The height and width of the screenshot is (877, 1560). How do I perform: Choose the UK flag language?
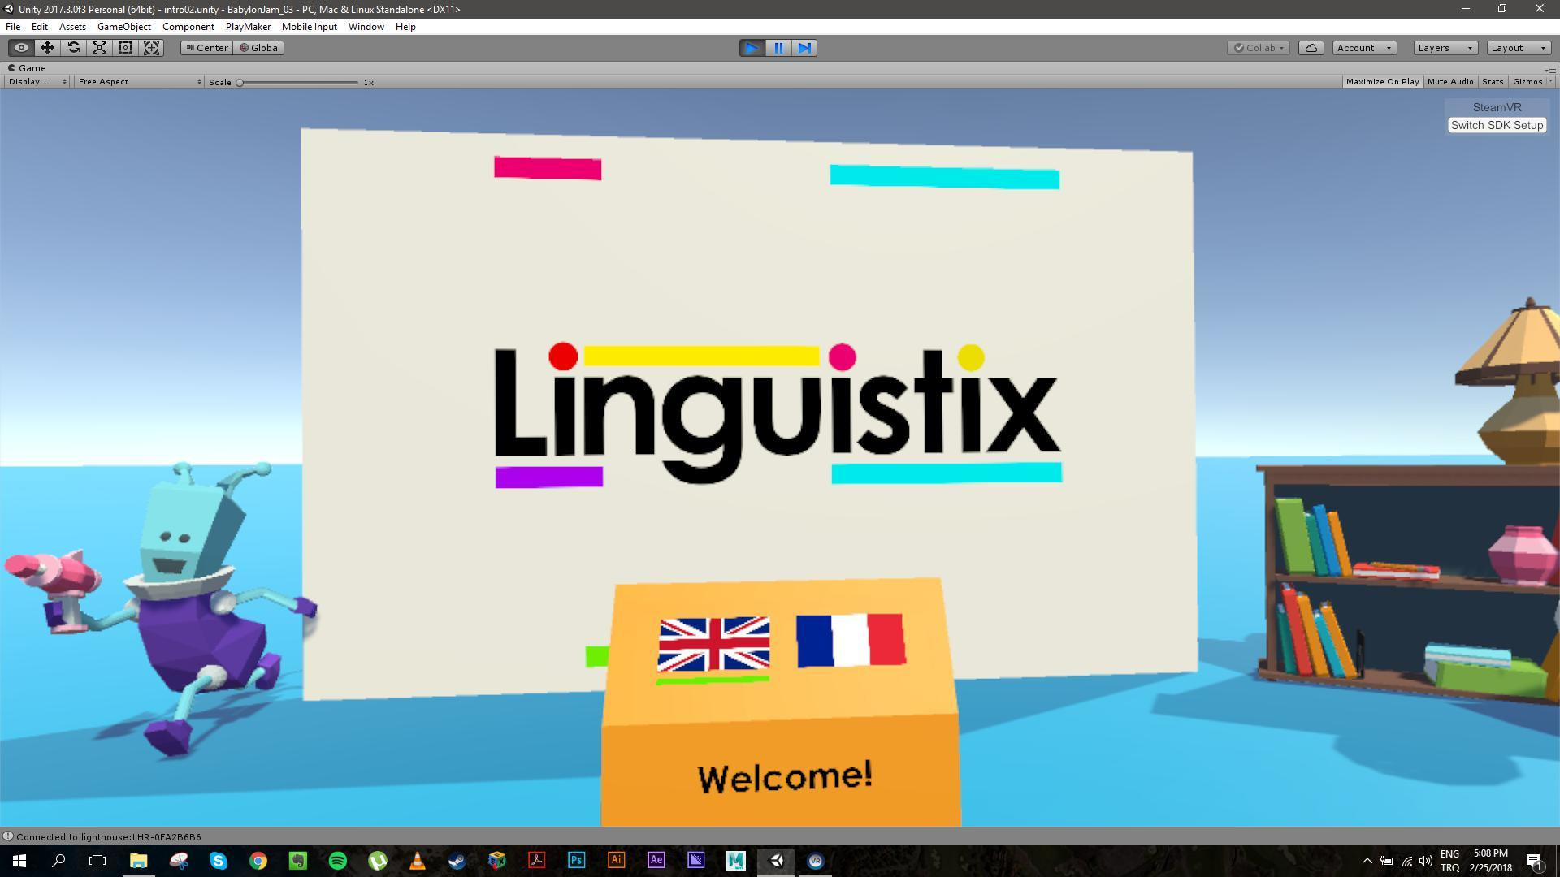(713, 645)
